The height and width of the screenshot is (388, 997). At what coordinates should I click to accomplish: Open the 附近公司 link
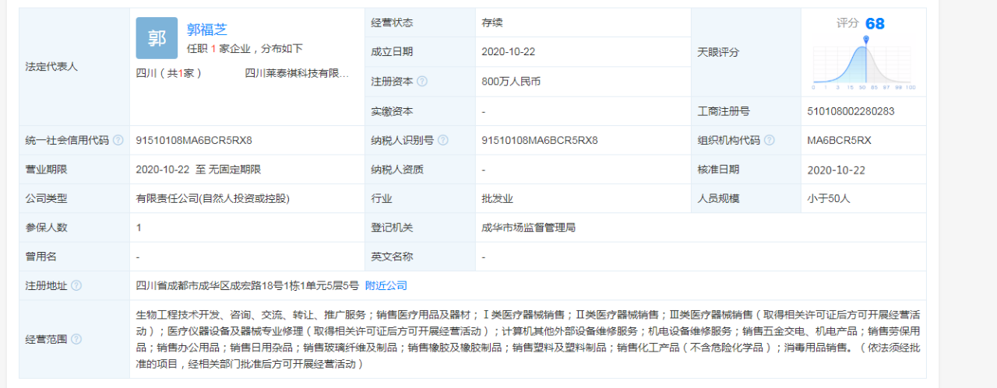click(386, 285)
